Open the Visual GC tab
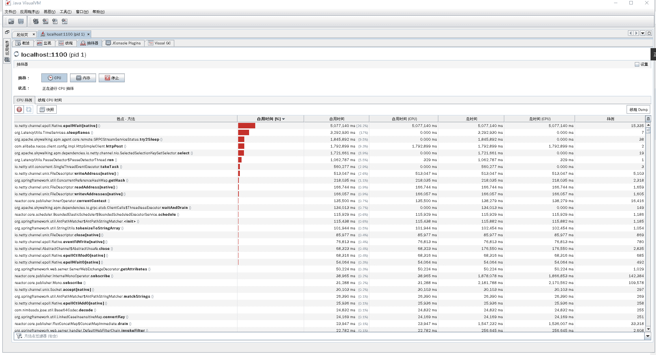 (x=159, y=43)
